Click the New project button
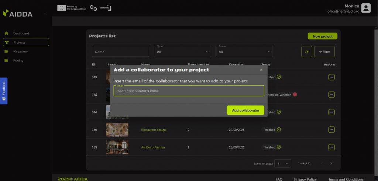Viewport: 378px width, 181px height. click(322, 36)
